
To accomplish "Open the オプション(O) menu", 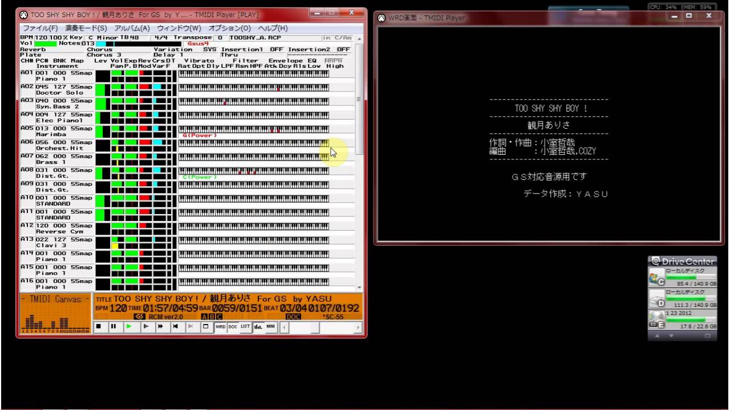I will click(x=229, y=28).
